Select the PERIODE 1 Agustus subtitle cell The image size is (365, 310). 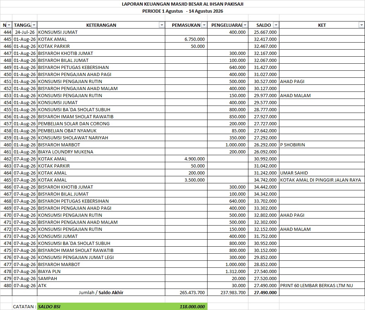182,11
